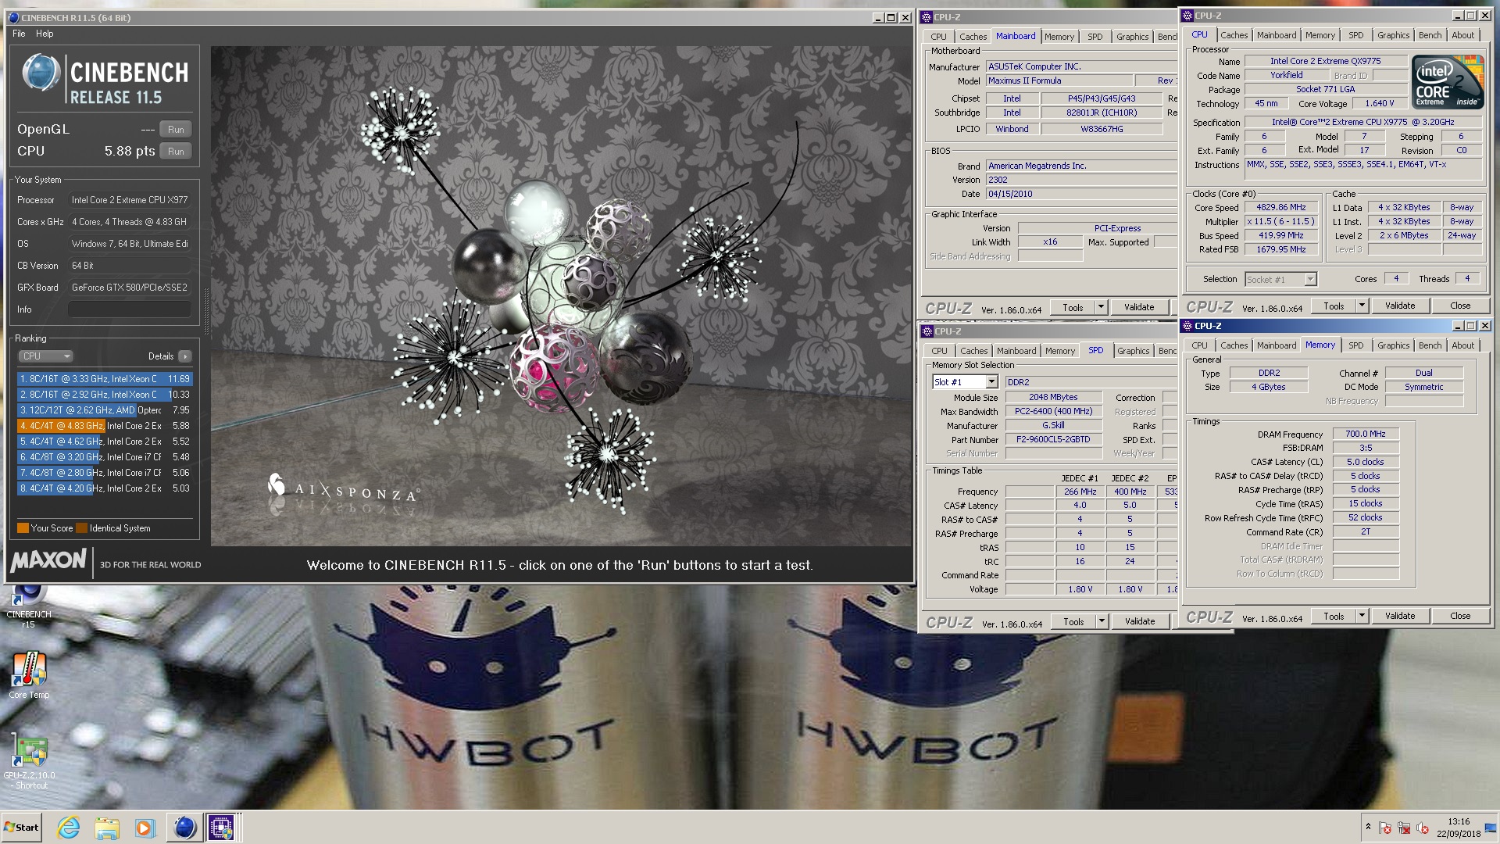
Task: Click the Cinebench globe logo
Action: [41, 73]
